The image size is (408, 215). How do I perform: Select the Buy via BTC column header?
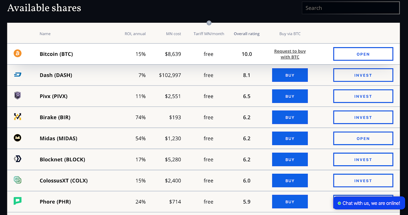coord(290,33)
